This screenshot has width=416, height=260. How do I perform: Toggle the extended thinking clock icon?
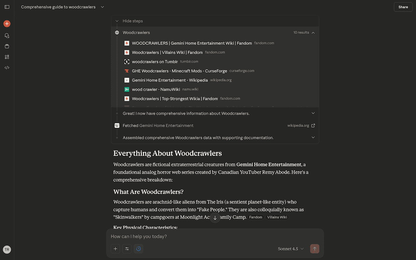tap(138, 249)
